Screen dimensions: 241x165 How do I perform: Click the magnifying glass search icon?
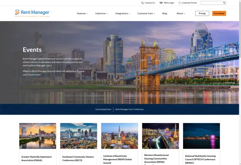click(224, 3)
